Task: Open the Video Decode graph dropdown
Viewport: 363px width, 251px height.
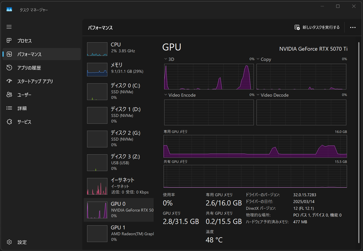Action: tap(258, 95)
